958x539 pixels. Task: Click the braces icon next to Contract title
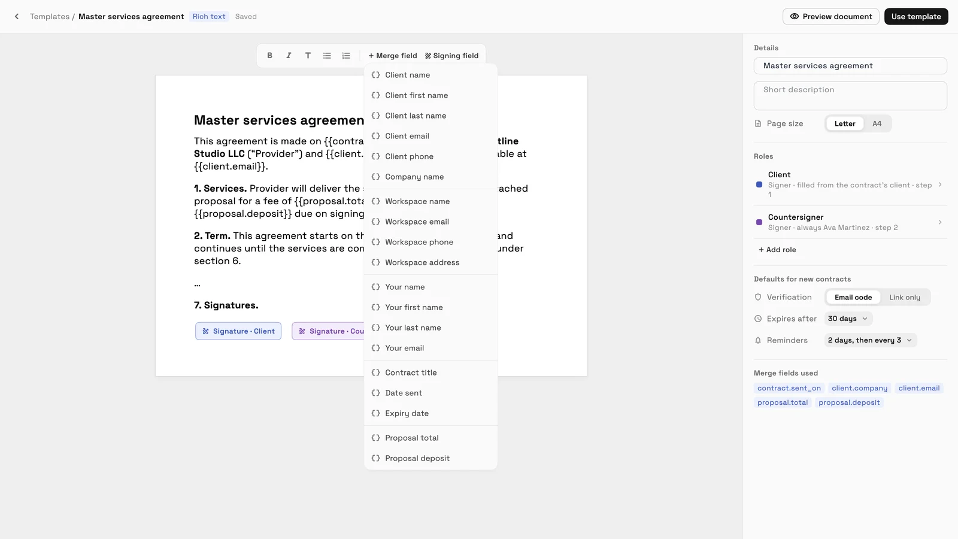[375, 373]
